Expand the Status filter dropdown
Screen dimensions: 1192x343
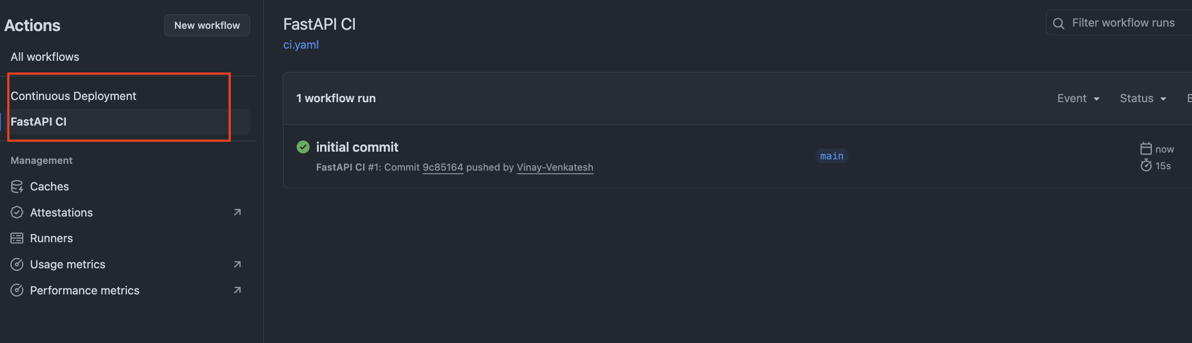click(1142, 99)
